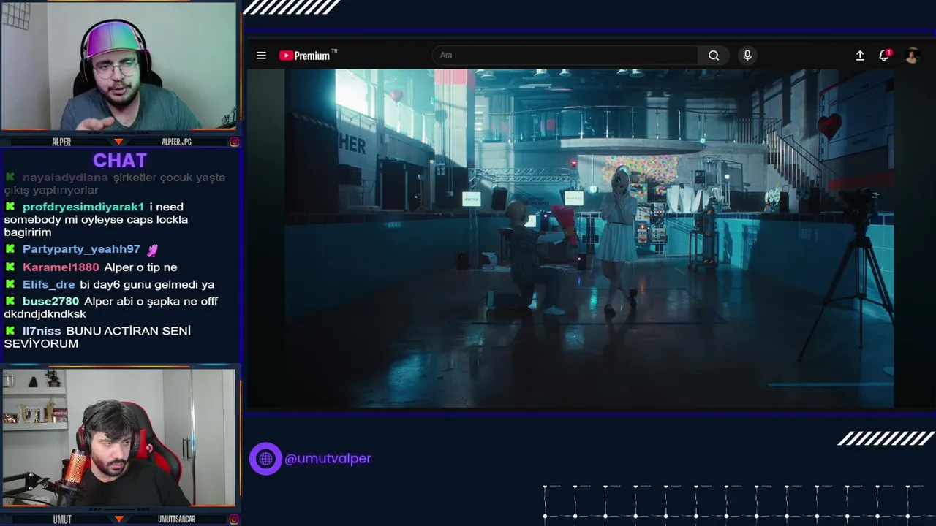Click Kick badge beside profdryesimdiyarak1
936x526 pixels.
tap(10, 207)
